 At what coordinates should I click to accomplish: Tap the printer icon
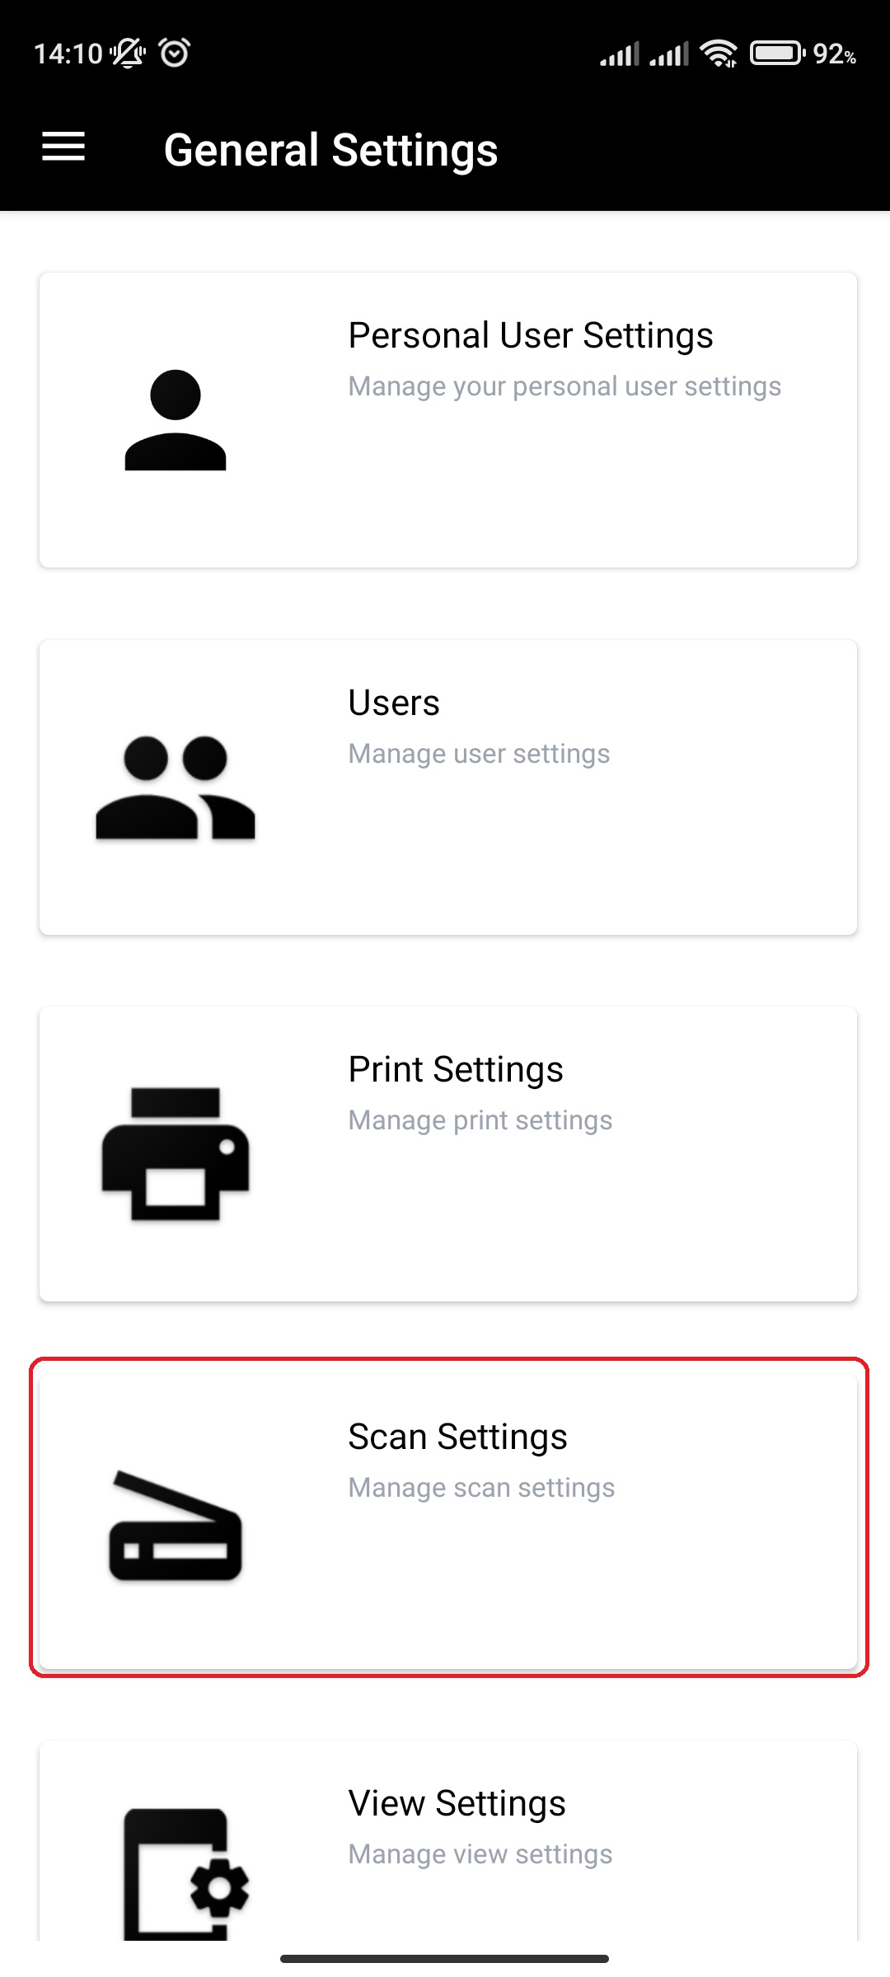tap(176, 1154)
